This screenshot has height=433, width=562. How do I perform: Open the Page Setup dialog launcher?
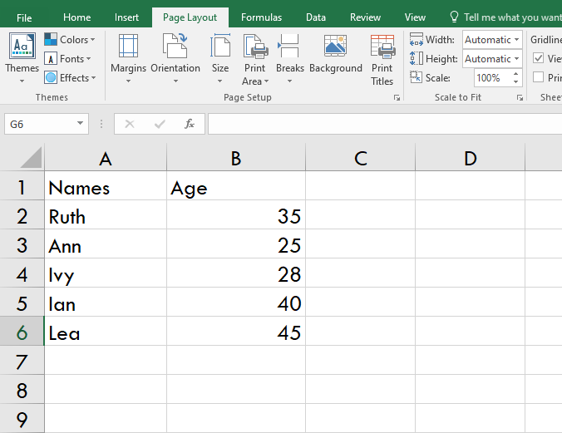[x=397, y=98]
